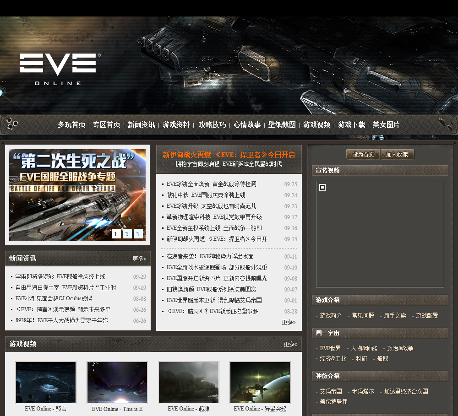Open 游戏简介 link

pyautogui.click(x=331, y=316)
